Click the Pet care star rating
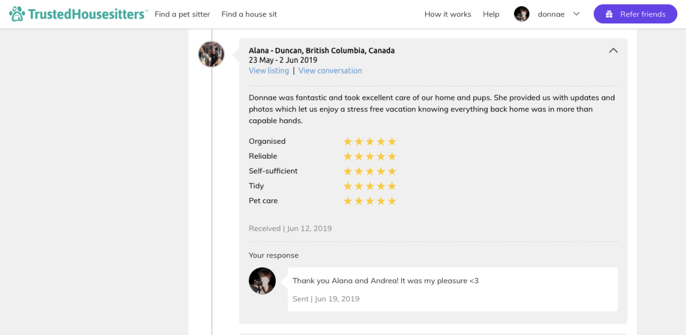This screenshot has width=686, height=335. coord(370,201)
